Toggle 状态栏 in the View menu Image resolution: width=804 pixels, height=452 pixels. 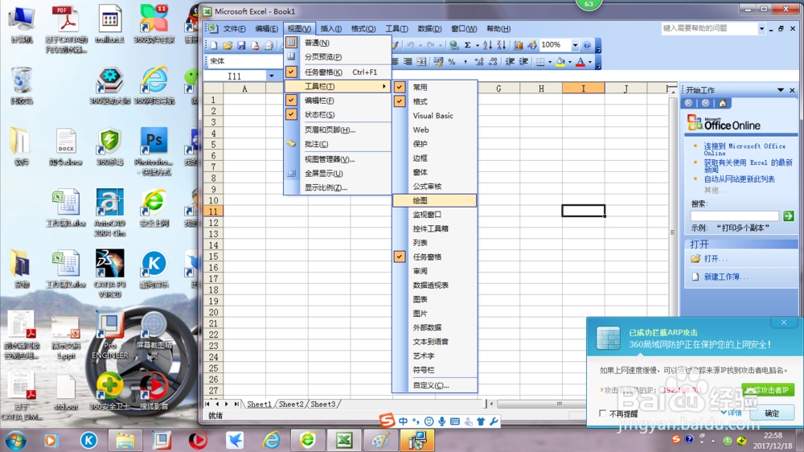click(x=338, y=114)
